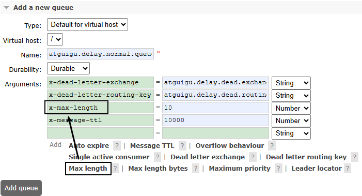Screen dimensions: 362x196
Task: Click the x-max-length key field
Action: coord(100,108)
